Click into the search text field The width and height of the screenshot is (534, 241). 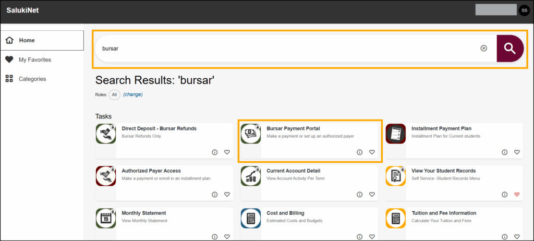287,49
